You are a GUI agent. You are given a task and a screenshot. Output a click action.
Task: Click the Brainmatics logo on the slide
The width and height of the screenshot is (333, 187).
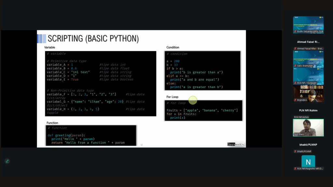[x=235, y=144]
